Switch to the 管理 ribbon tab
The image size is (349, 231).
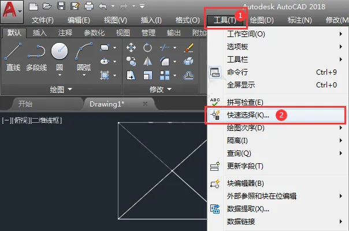pos(148,33)
